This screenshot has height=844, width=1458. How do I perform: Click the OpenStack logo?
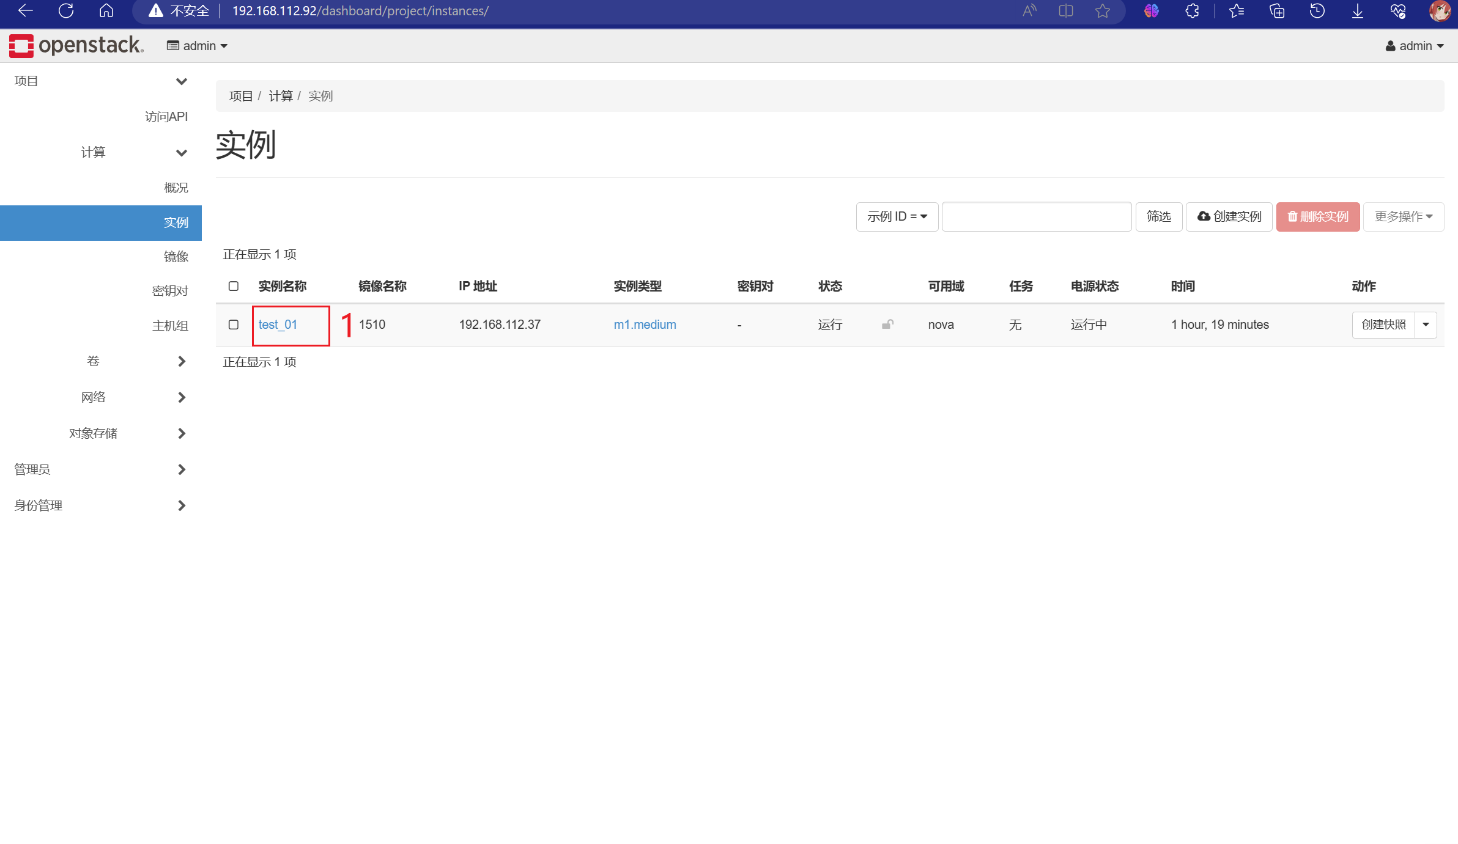click(x=75, y=45)
